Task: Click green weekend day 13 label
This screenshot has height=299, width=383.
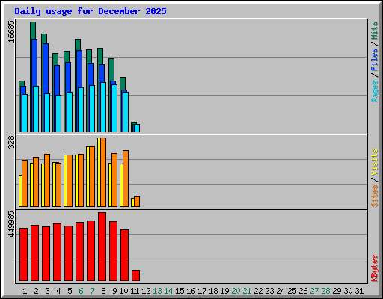Action: 157,291
